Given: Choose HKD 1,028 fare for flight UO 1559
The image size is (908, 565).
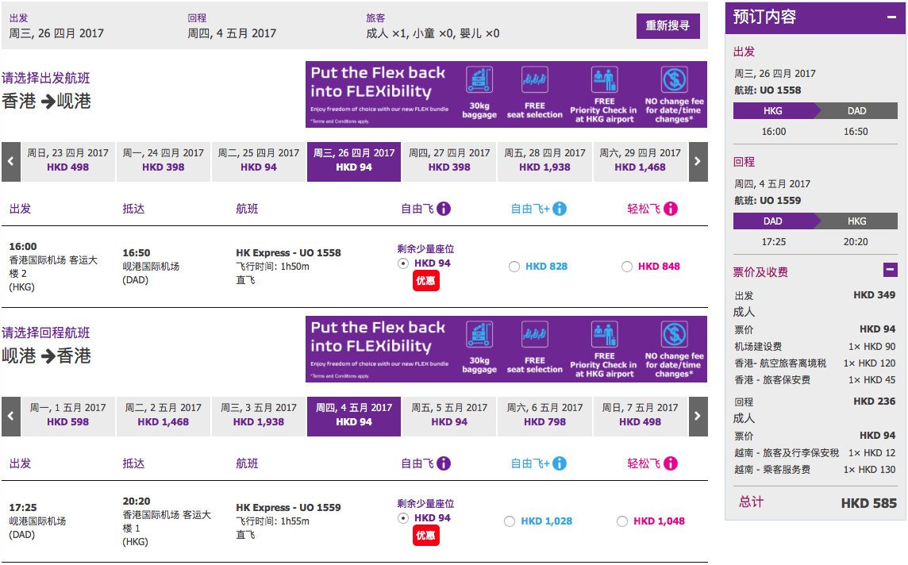Looking at the screenshot, I should [x=509, y=521].
